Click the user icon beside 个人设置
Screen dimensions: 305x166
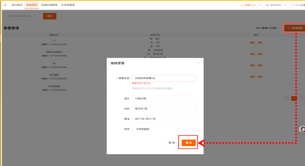[292, 5]
